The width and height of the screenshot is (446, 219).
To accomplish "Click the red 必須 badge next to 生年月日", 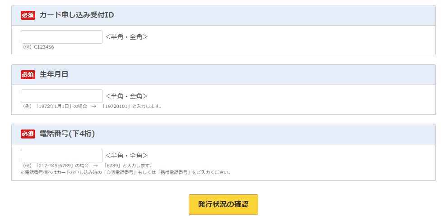I will point(28,75).
